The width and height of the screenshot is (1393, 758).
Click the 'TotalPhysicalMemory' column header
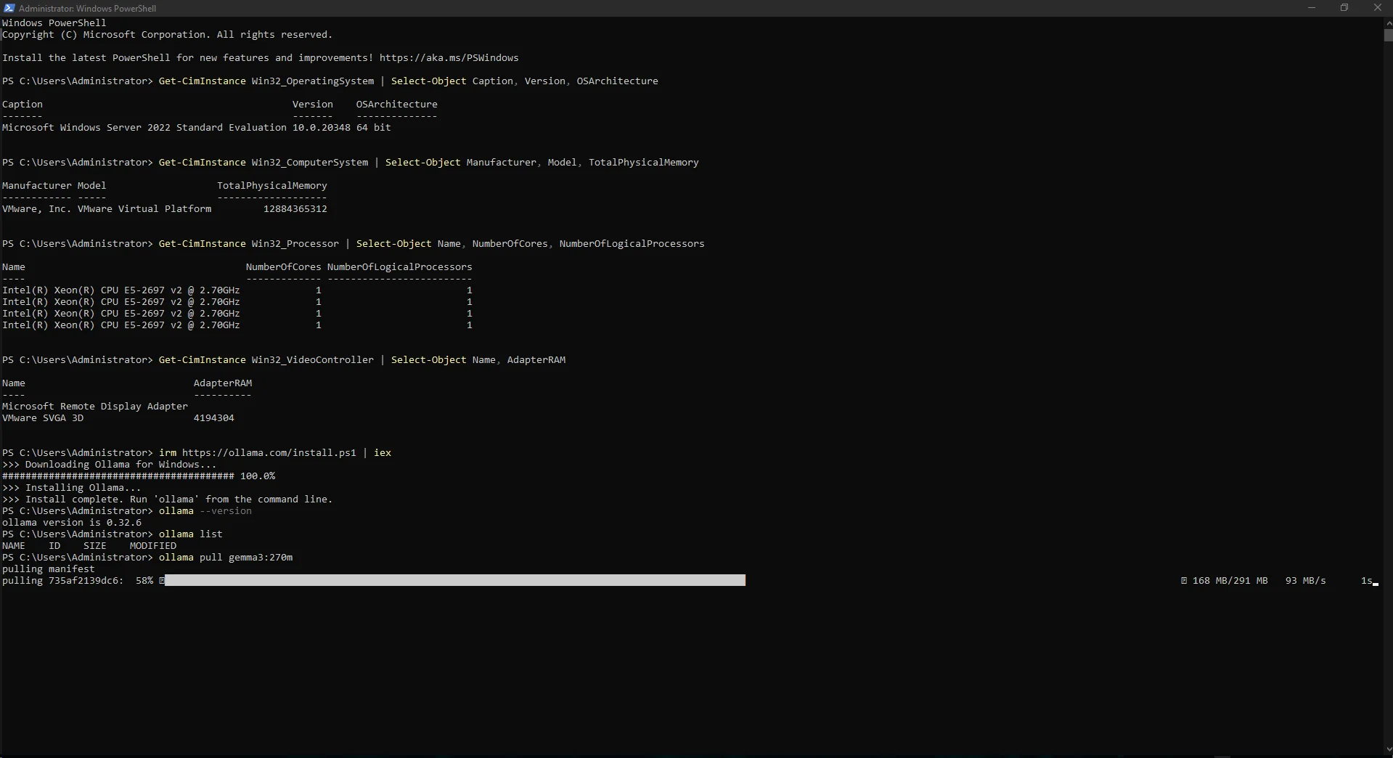(272, 186)
